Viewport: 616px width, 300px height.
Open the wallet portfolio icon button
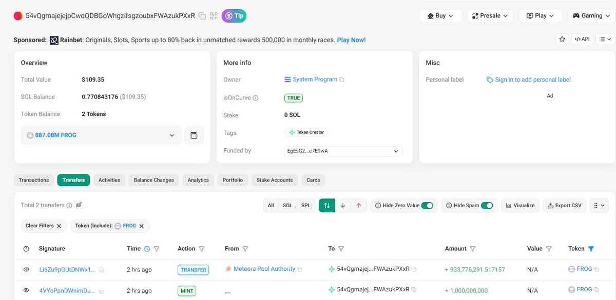click(194, 135)
